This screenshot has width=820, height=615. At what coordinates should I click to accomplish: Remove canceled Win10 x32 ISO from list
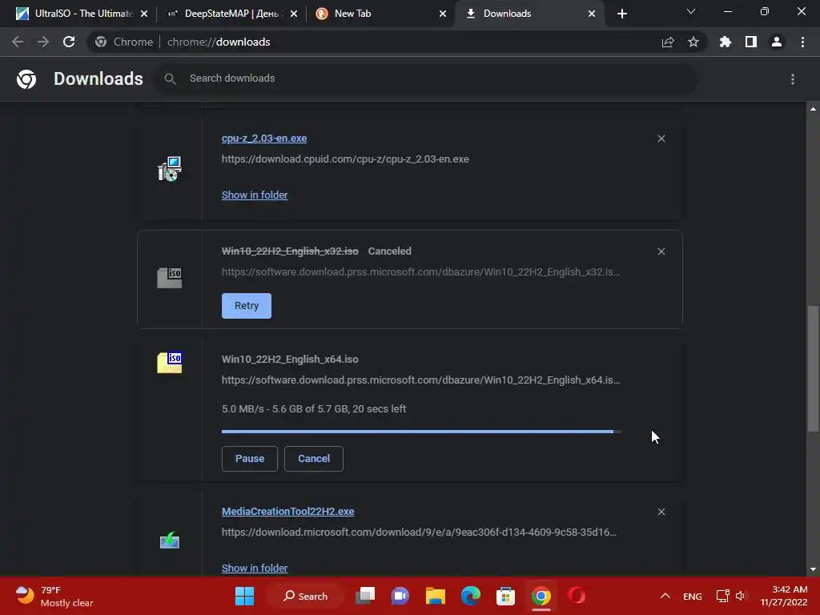(x=661, y=251)
